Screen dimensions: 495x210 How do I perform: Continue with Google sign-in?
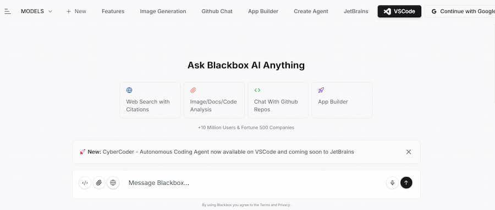click(x=460, y=12)
